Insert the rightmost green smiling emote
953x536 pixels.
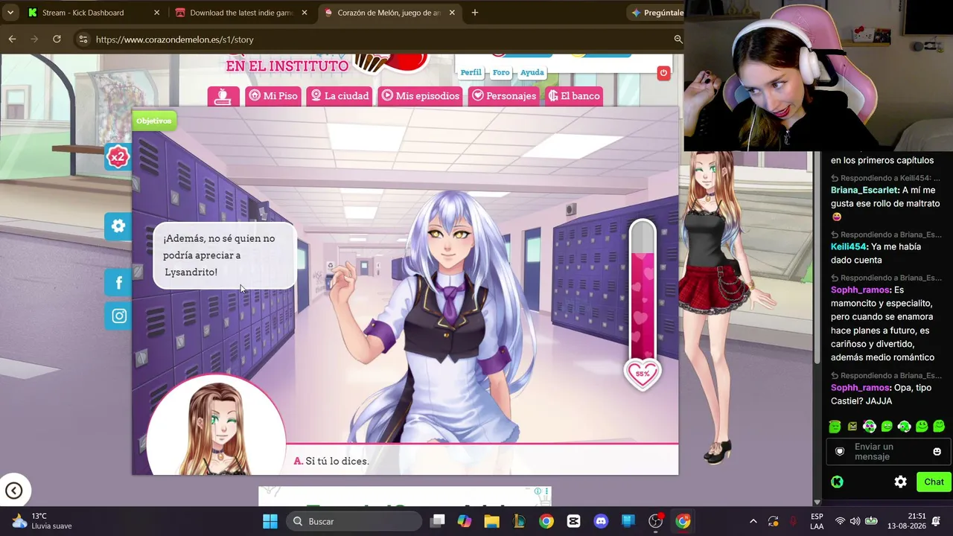(x=939, y=427)
